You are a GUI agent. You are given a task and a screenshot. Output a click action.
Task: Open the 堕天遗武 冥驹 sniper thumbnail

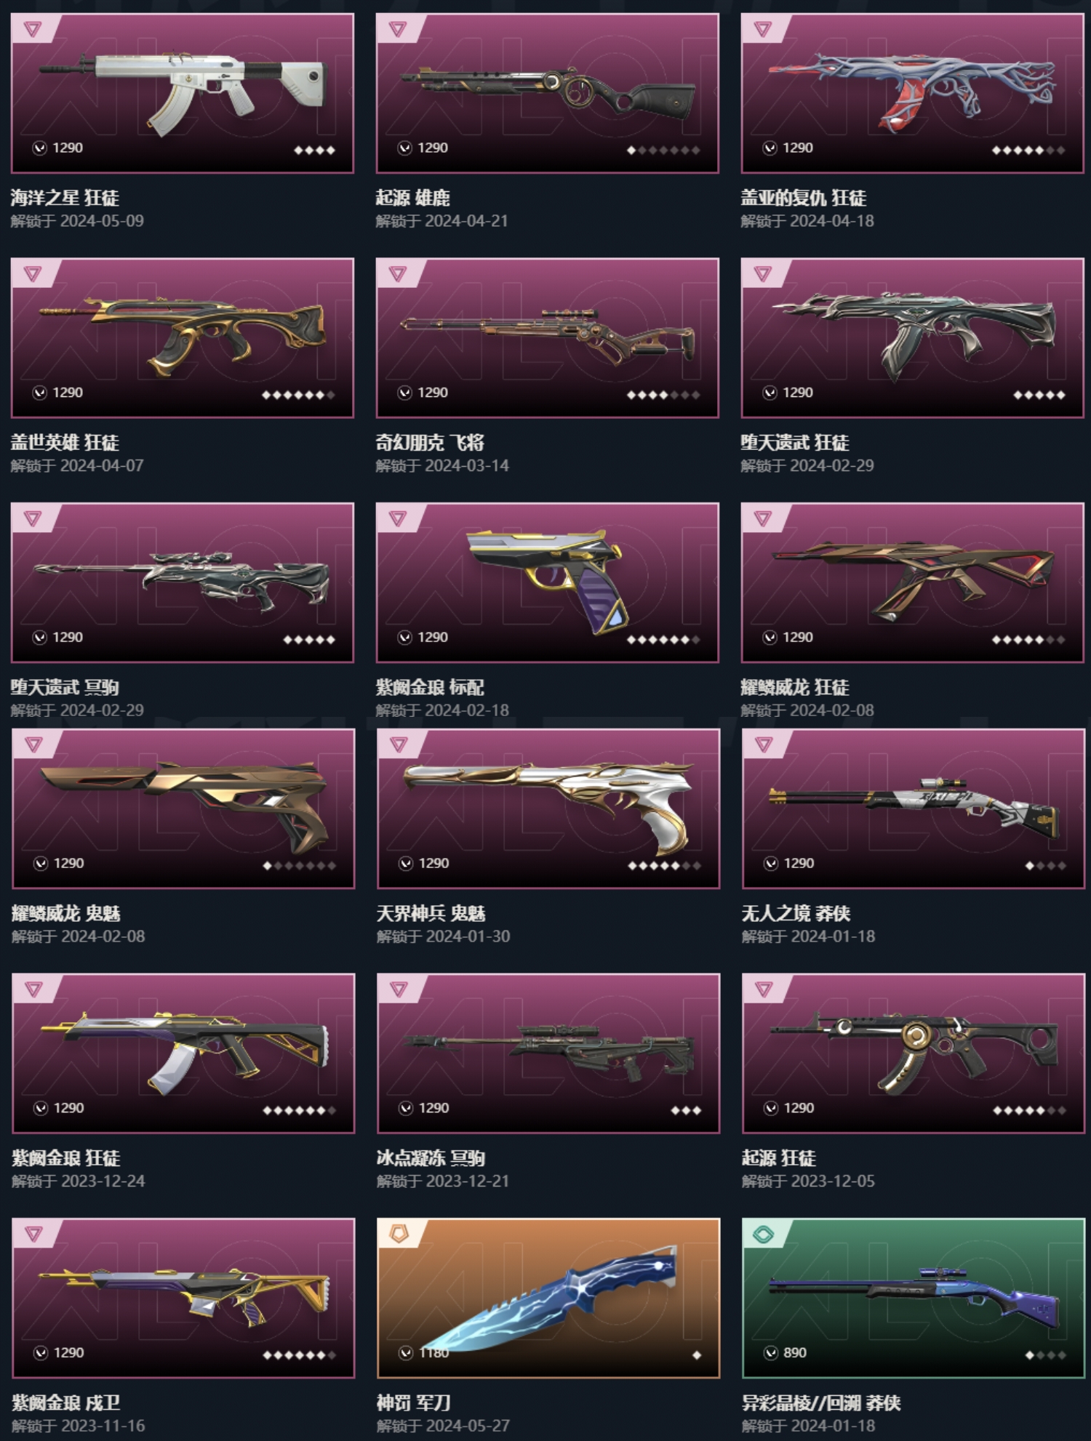183,582
